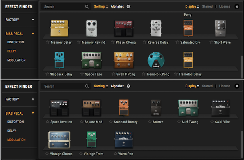Click the Search field in the Modulation view
This screenshot has height=160, width=244.
[66, 86]
